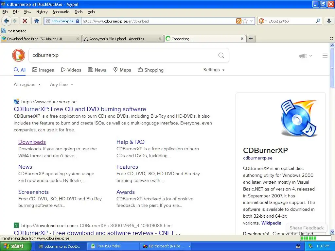The width and height of the screenshot is (335, 251).
Task: Open the hamburger menu on DuckDuckGo page
Action: coord(325,56)
